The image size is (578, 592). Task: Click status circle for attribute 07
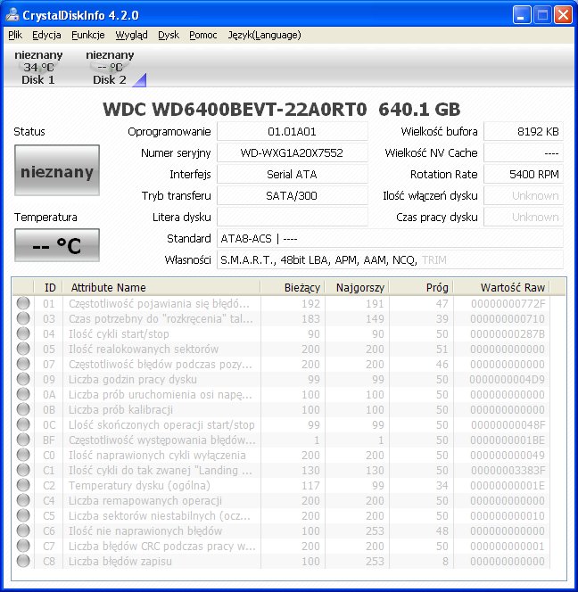click(x=23, y=364)
